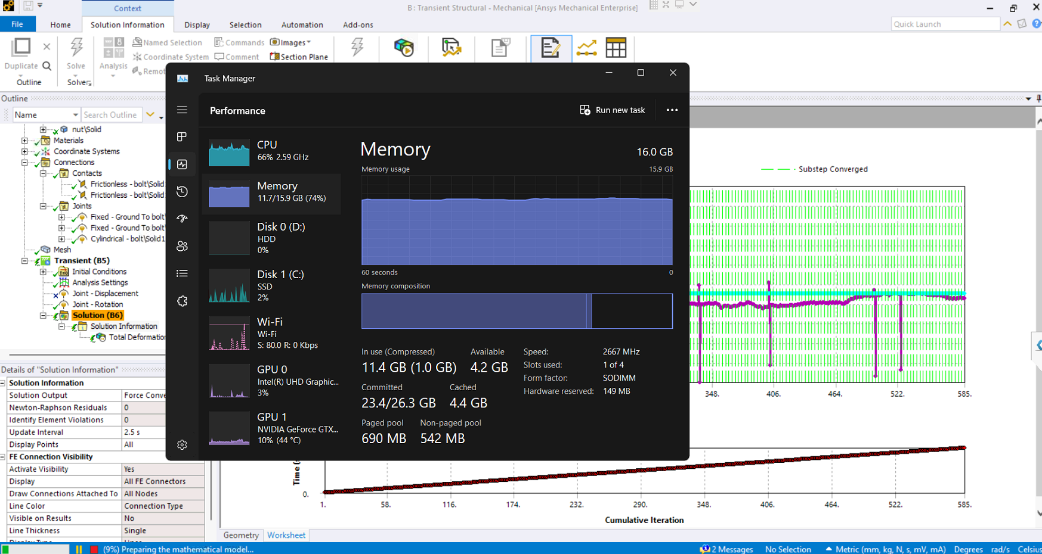Viewport: 1042px width, 554px height.
Task: Click the outline search magnifier icon in ribbon
Action: click(x=47, y=66)
